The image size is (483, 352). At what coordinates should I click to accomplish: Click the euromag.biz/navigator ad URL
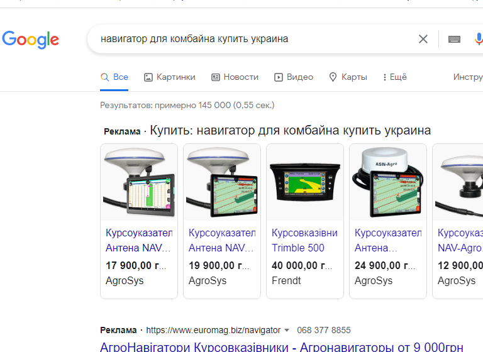pos(213,330)
